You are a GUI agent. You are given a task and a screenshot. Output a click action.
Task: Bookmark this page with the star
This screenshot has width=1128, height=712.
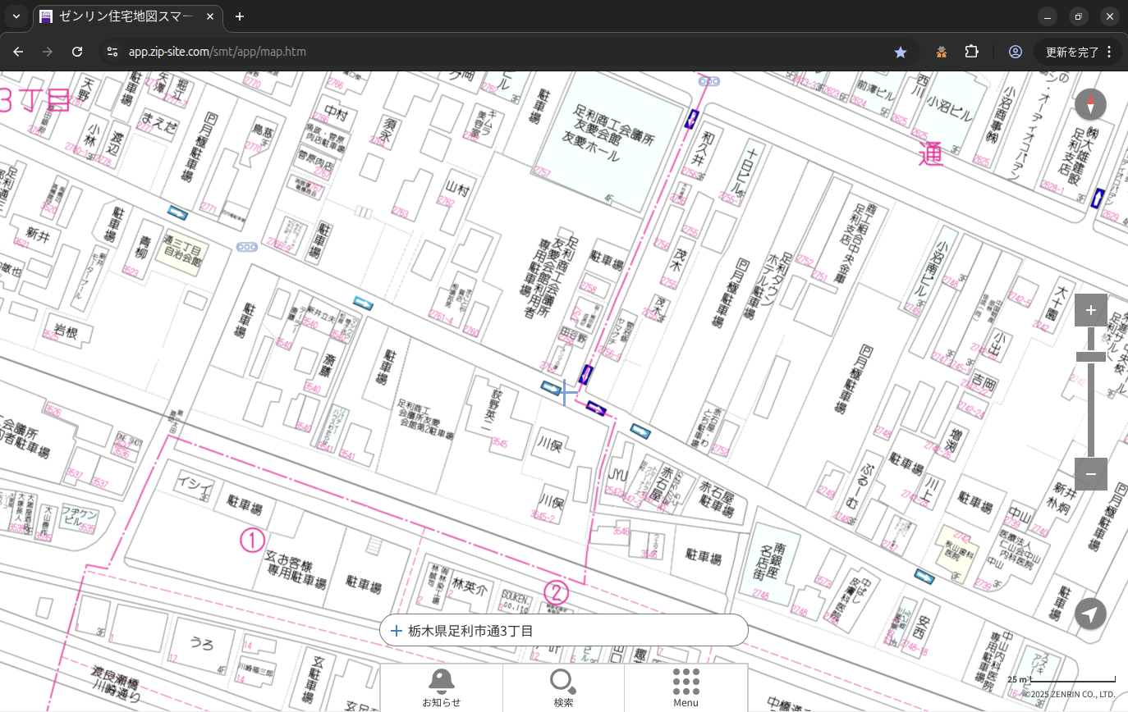click(x=901, y=52)
